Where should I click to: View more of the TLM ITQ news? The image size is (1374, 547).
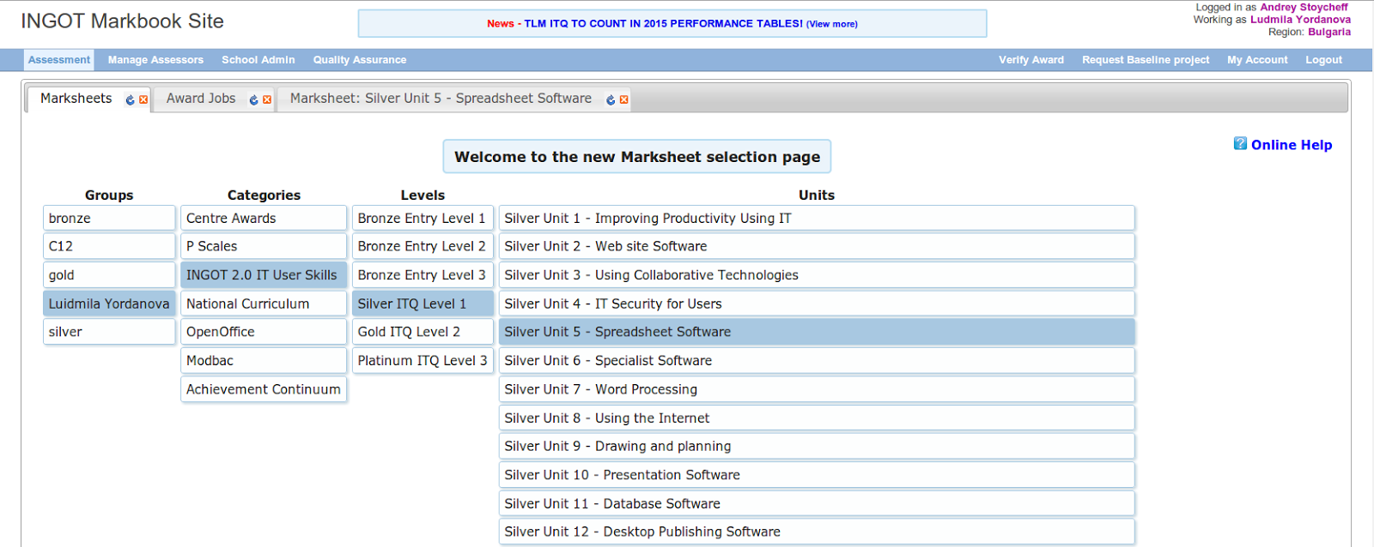tap(831, 24)
